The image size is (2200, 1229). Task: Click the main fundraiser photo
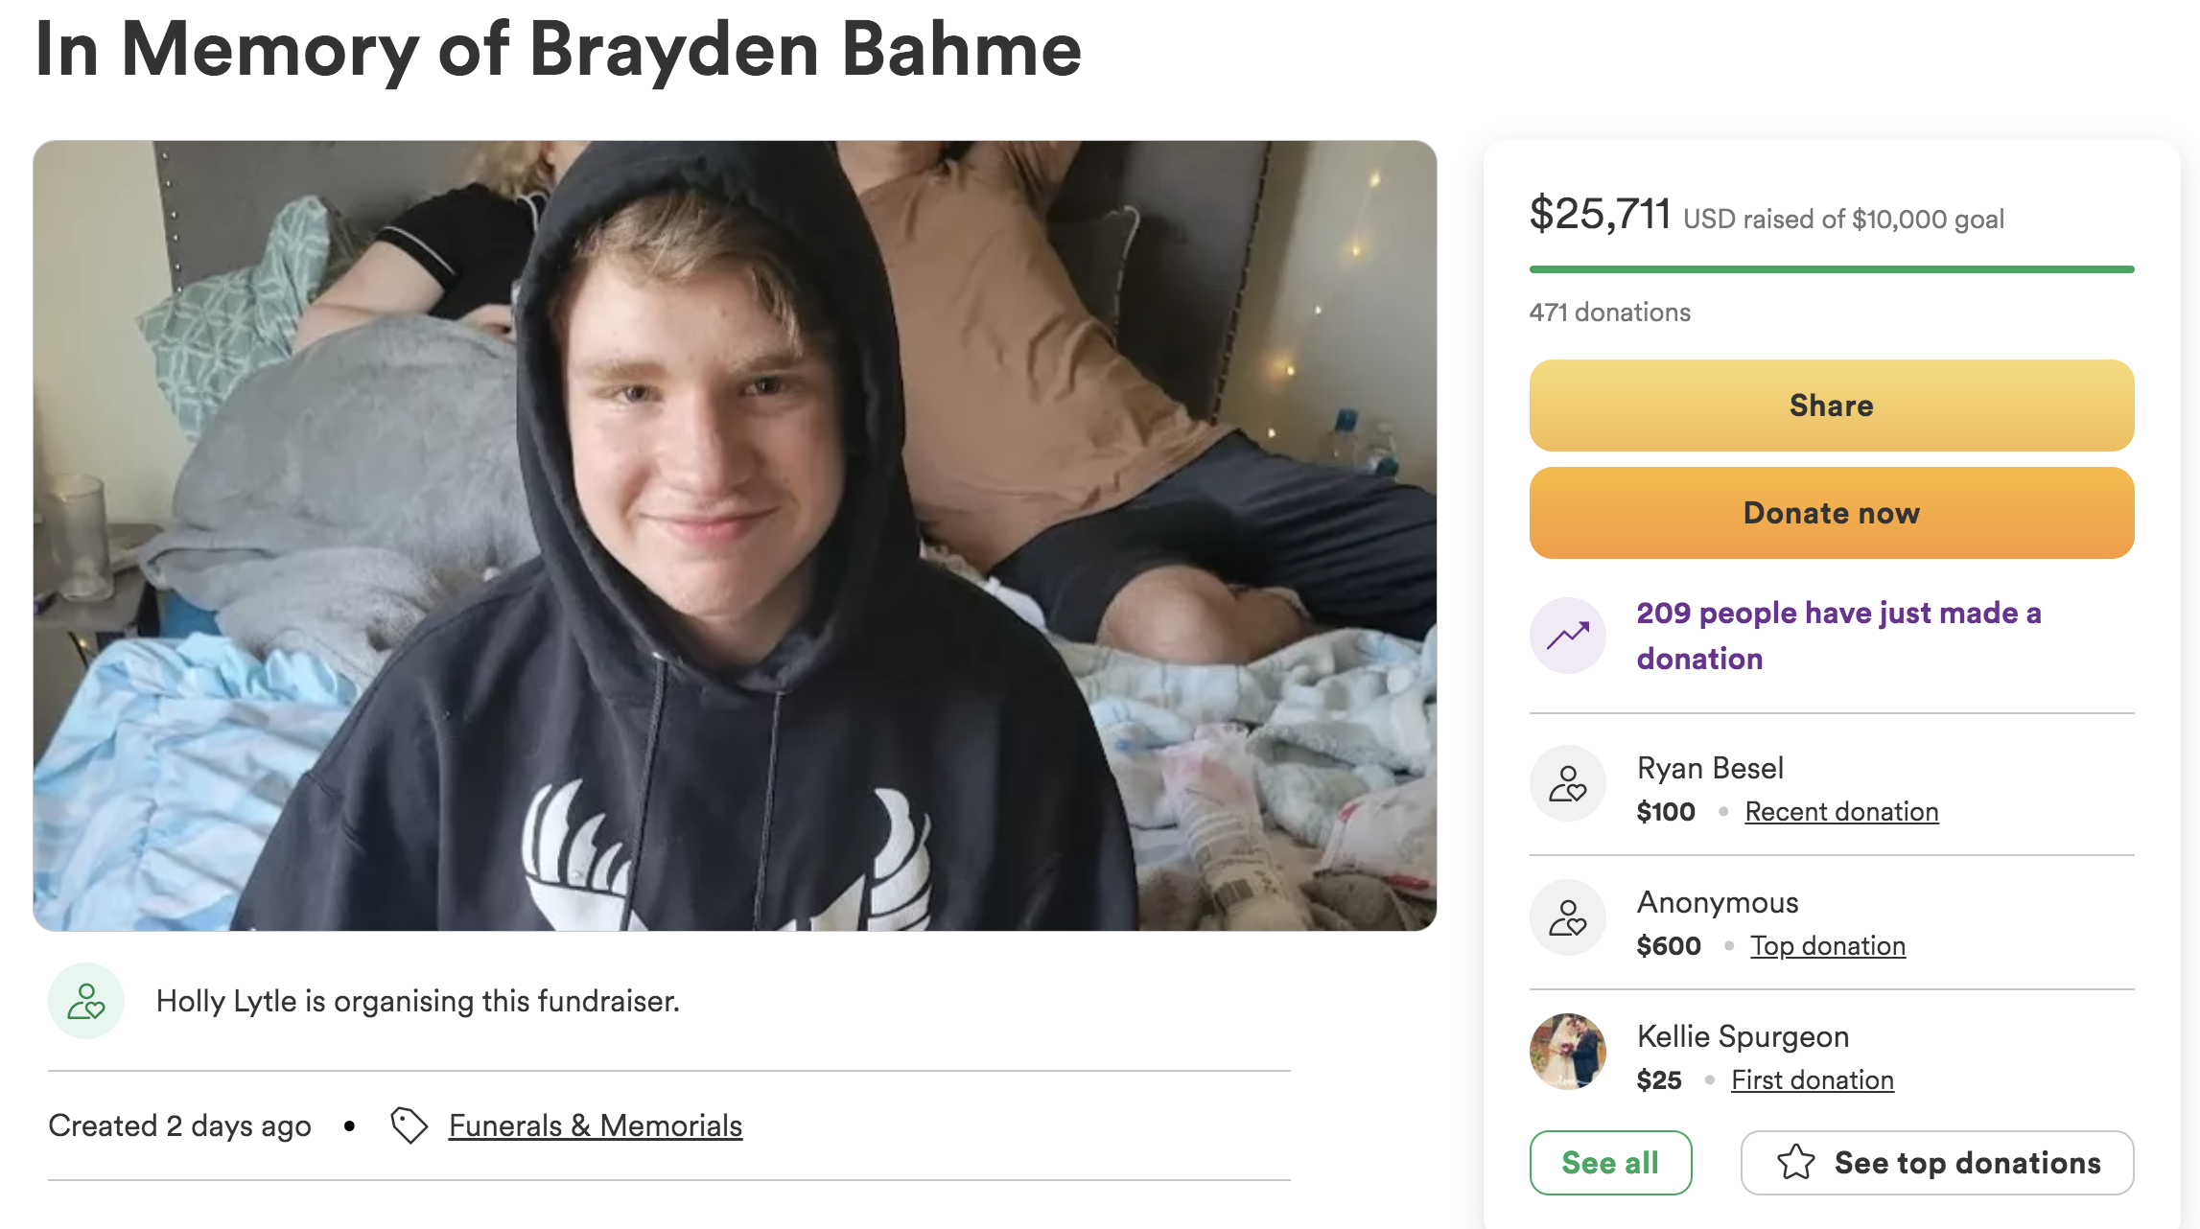[735, 535]
